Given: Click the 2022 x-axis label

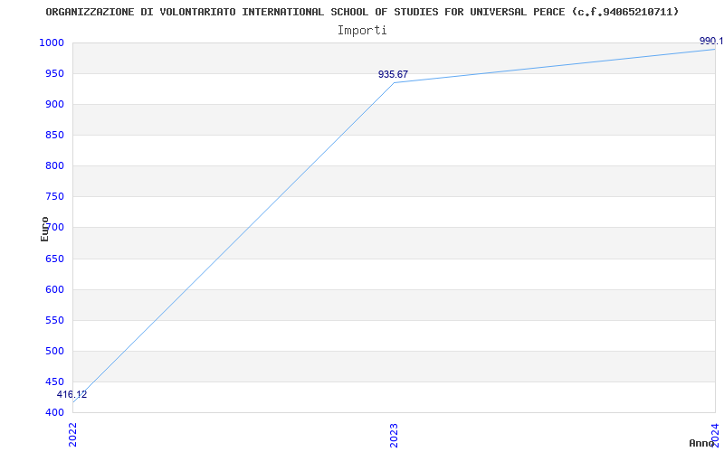Looking at the screenshot, I should pos(73,435).
